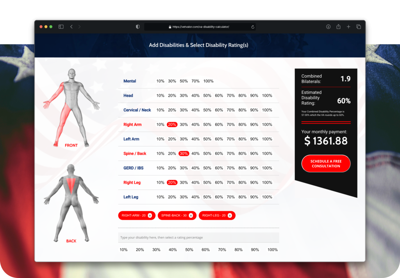
Task: Click the Share icon in toolbar
Action: 338,27
